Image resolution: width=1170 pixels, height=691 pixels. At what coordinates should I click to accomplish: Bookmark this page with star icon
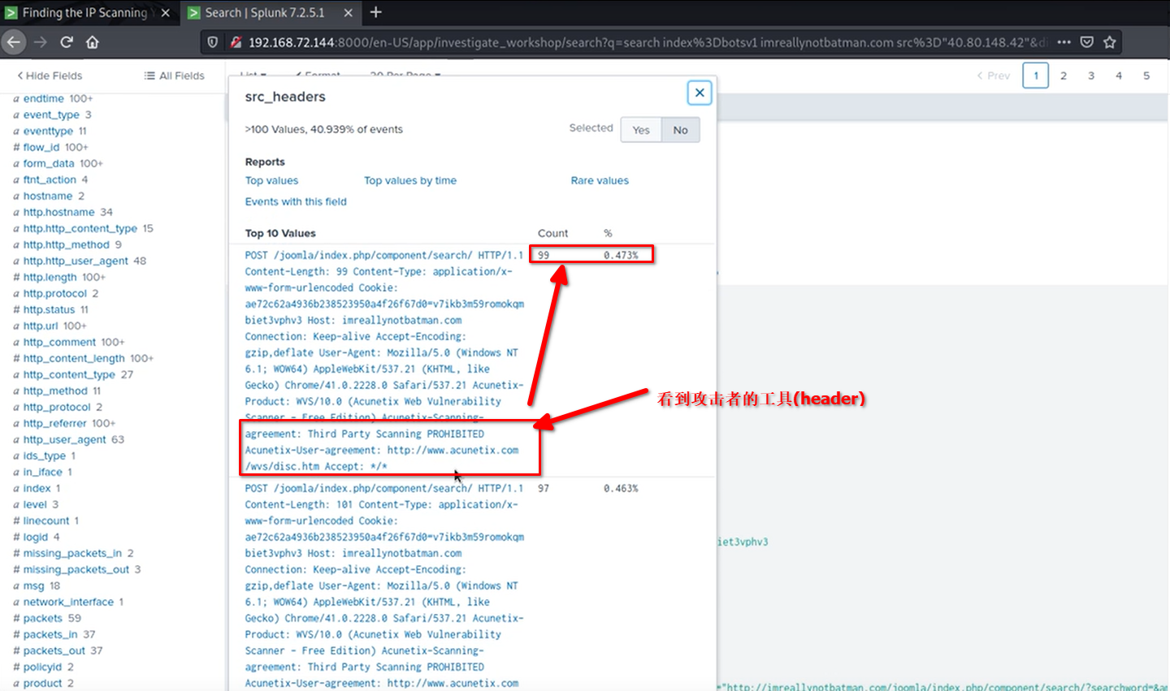click(x=1110, y=42)
